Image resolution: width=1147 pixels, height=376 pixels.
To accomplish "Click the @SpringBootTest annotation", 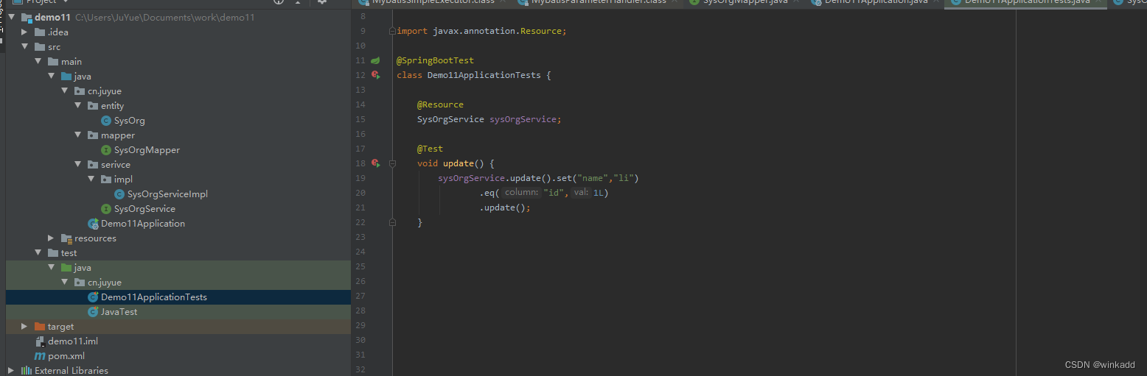I will click(435, 60).
